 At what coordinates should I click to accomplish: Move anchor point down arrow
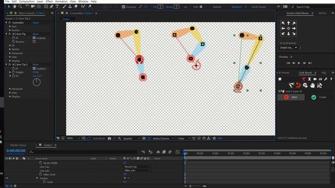(288, 33)
